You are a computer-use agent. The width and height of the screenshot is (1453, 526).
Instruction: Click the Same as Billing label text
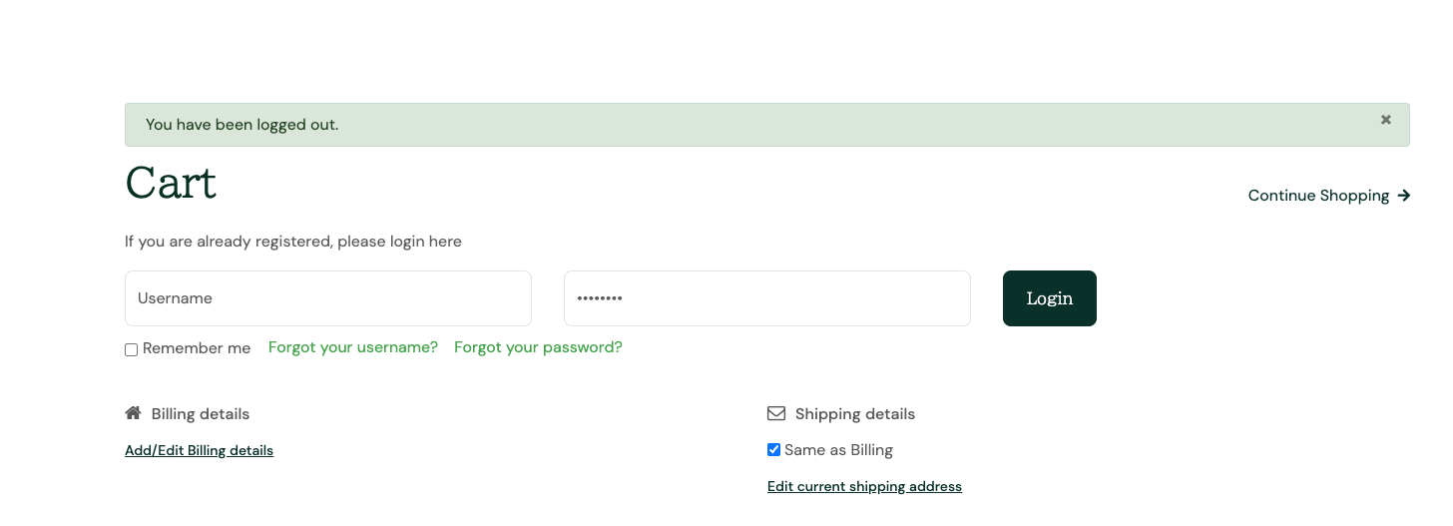coord(838,450)
